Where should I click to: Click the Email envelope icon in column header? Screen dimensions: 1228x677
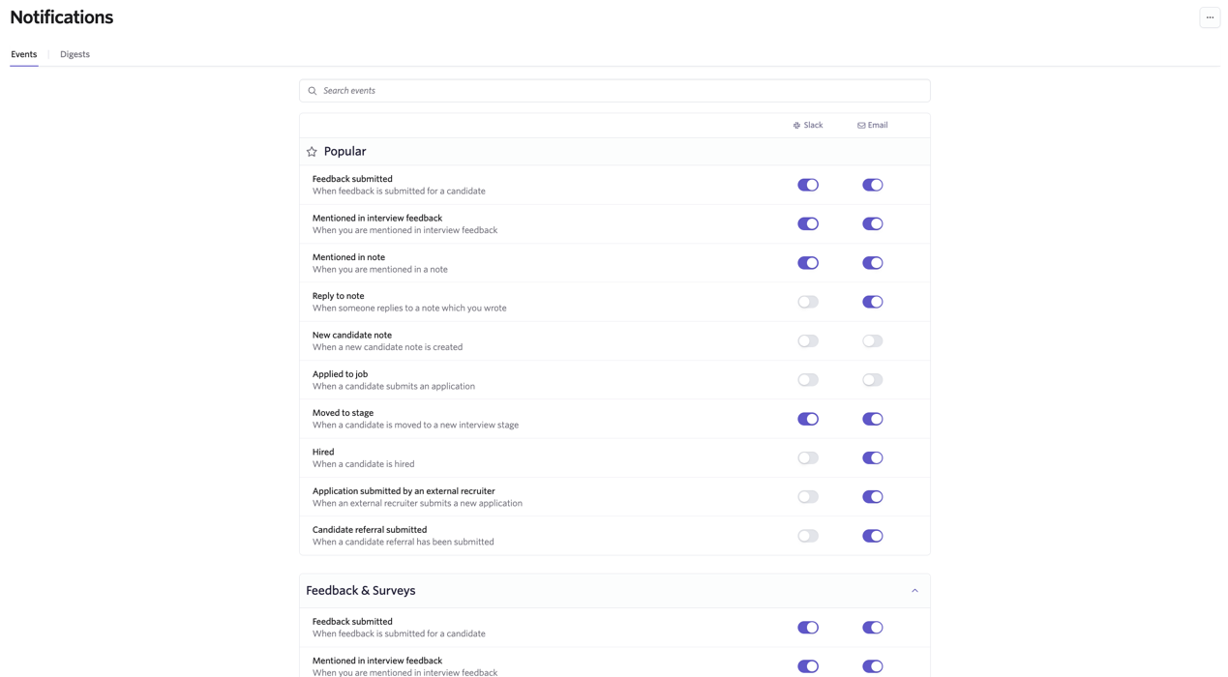coord(861,126)
